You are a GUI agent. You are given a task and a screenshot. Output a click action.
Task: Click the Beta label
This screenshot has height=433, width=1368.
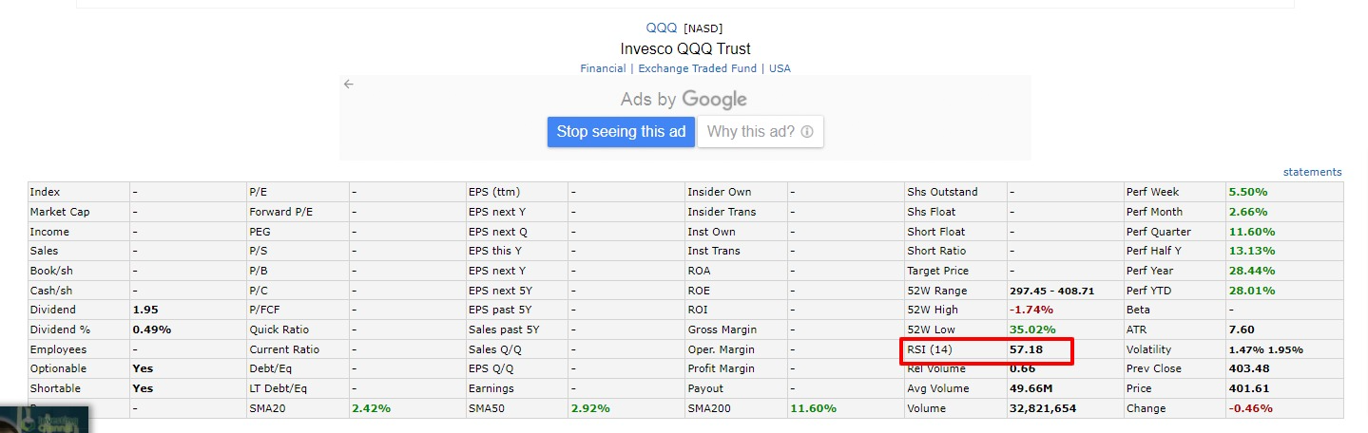1139,310
